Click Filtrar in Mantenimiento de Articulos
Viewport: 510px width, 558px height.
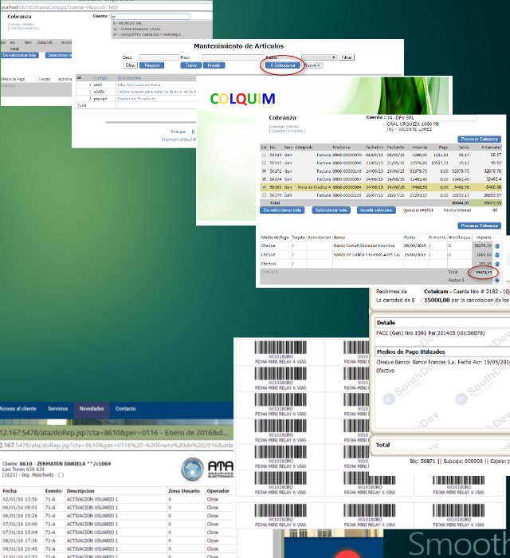(347, 57)
